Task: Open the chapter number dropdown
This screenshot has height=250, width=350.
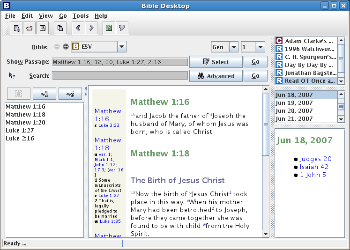Action: pyautogui.click(x=260, y=47)
